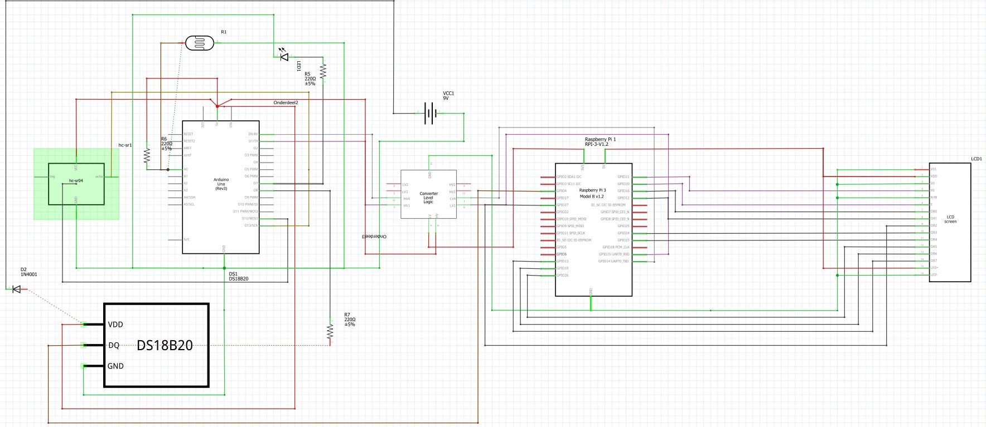
Task: Click the R7 220Ω ±5% label
Action: (x=350, y=320)
